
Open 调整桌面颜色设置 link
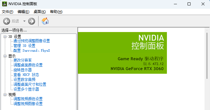coord(28,65)
